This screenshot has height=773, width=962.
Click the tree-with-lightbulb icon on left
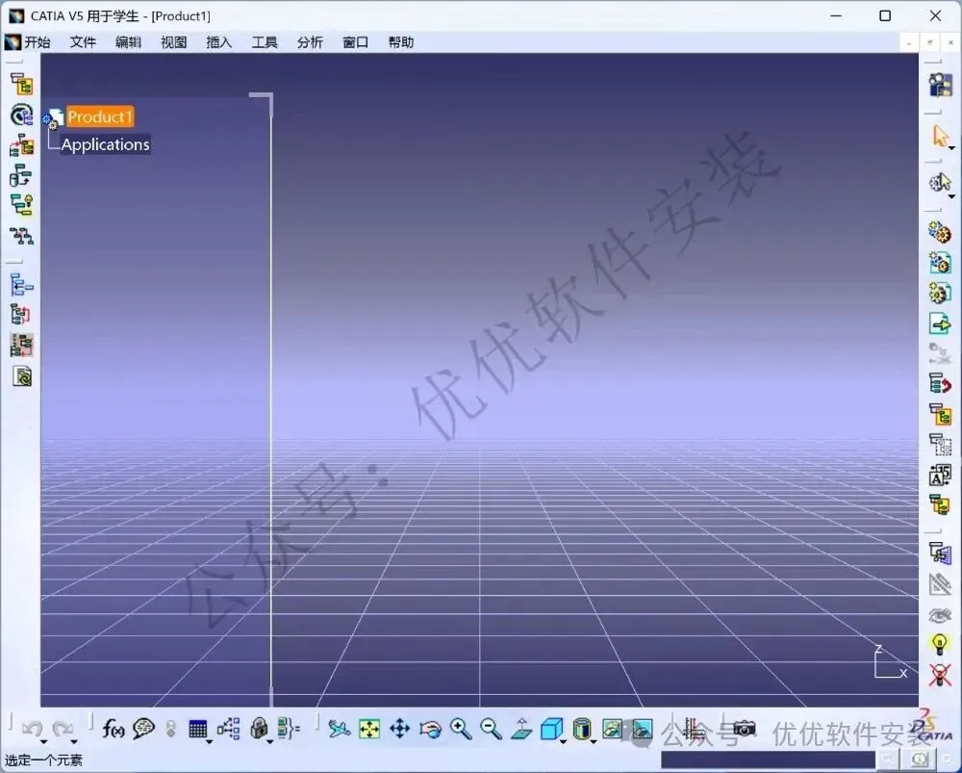pos(21,206)
